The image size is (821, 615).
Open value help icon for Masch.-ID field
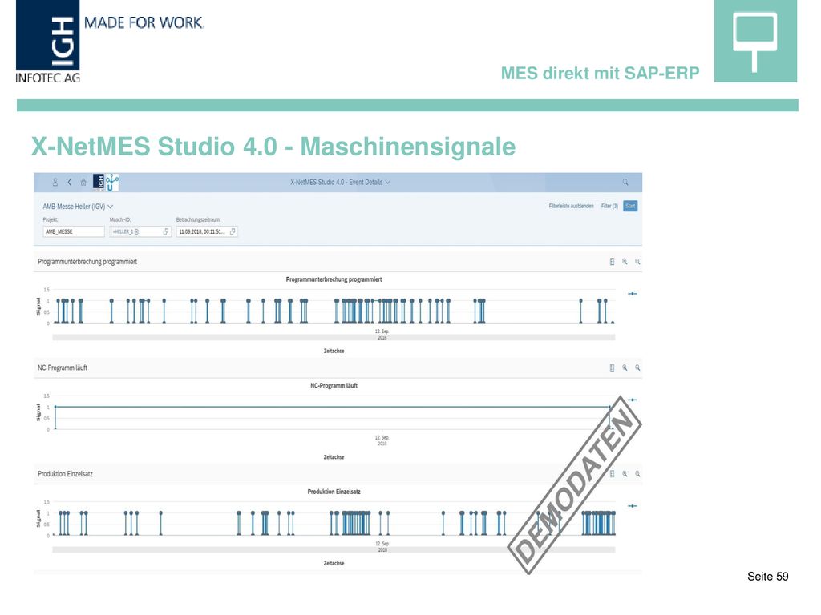166,231
